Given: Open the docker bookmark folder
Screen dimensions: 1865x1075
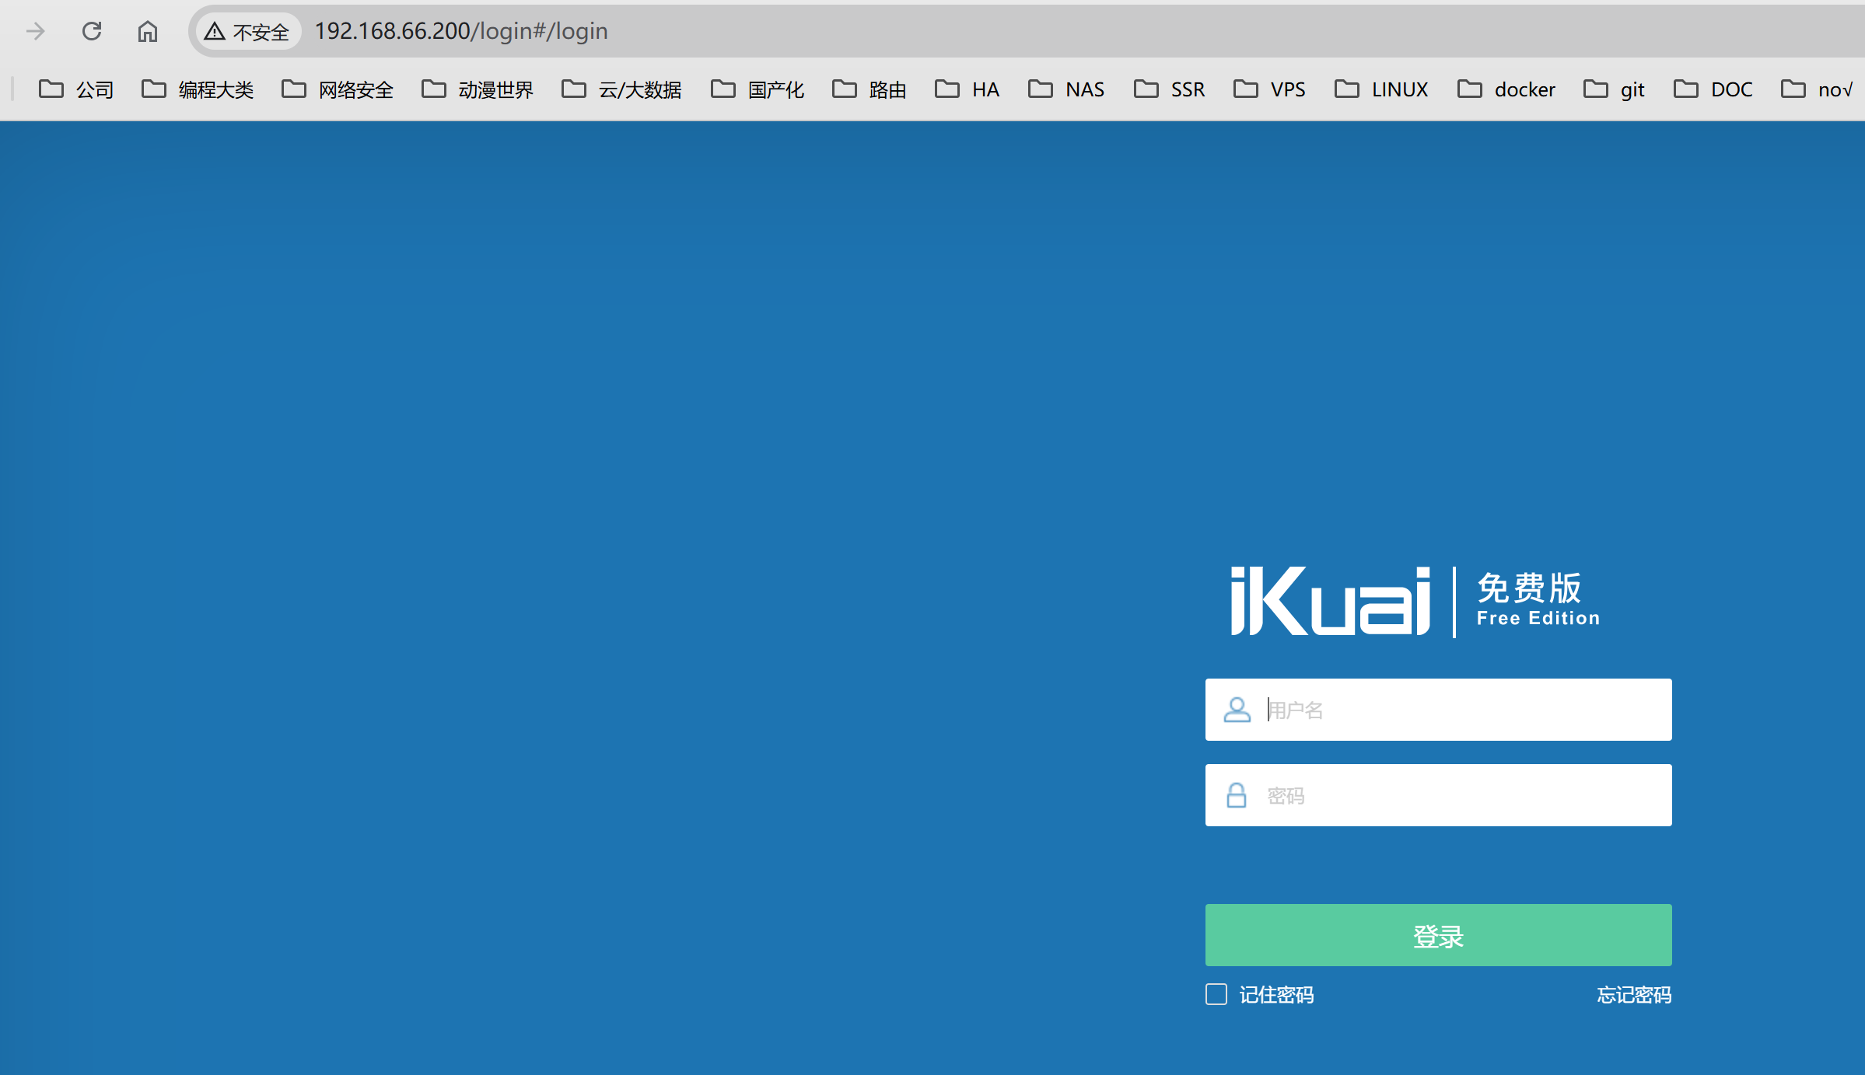Looking at the screenshot, I should 1506,89.
